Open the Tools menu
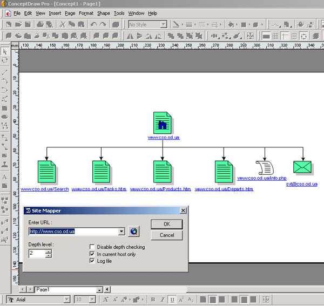 click(119, 13)
